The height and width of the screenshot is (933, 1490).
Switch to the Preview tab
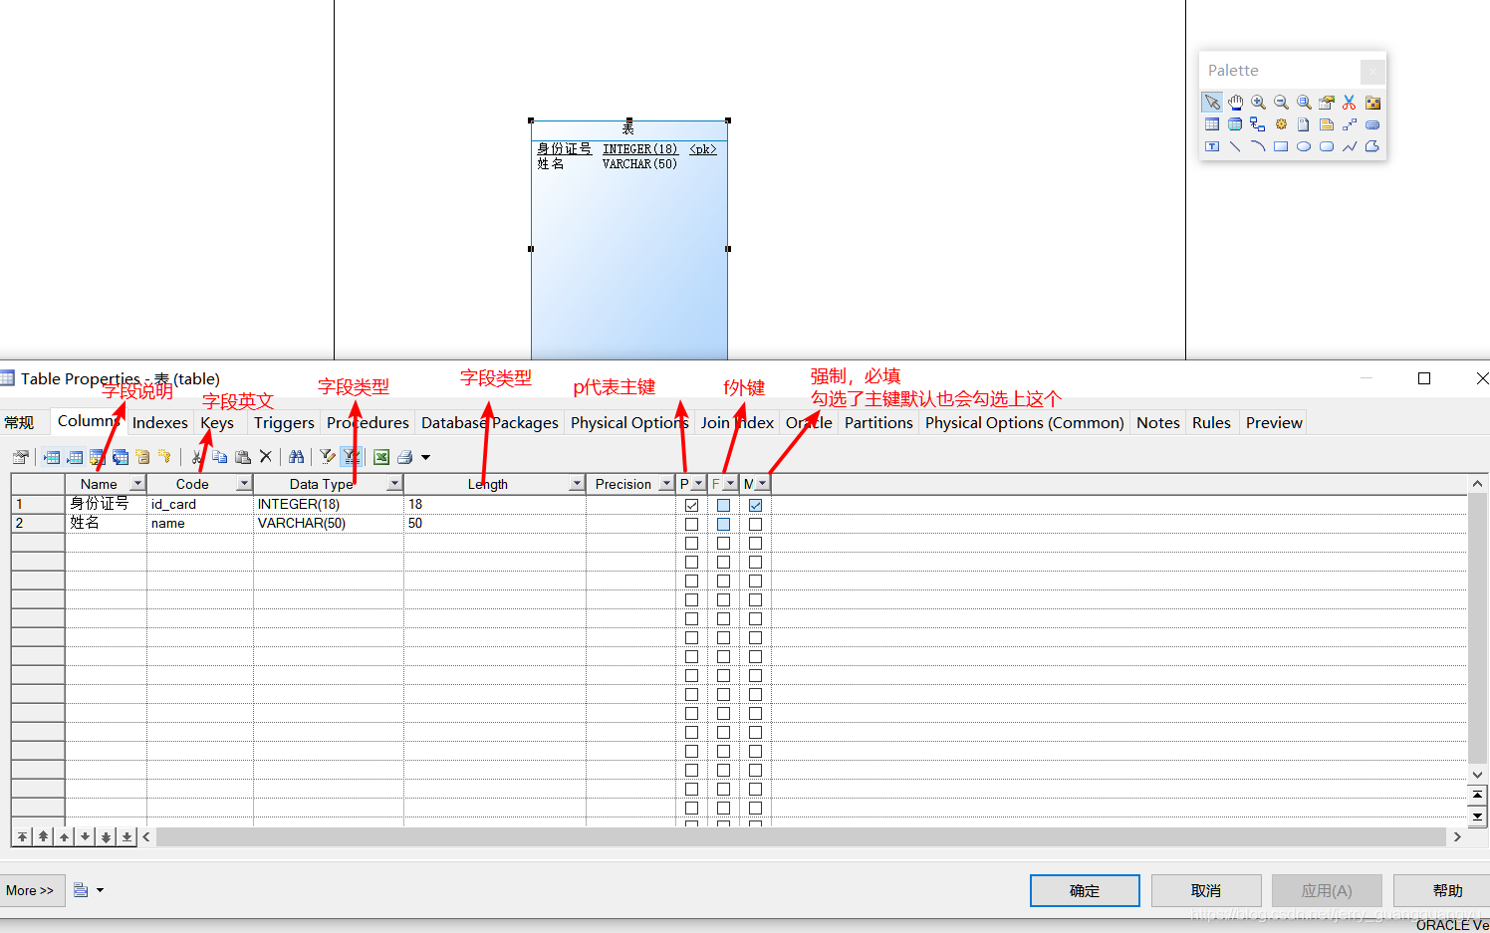1274,422
